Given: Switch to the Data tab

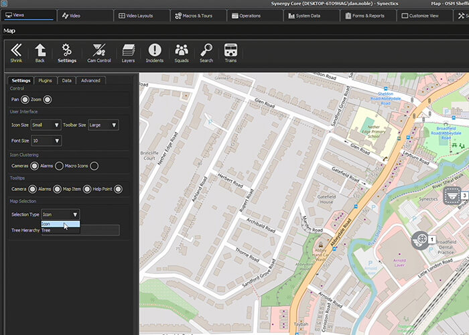Looking at the screenshot, I should (67, 80).
